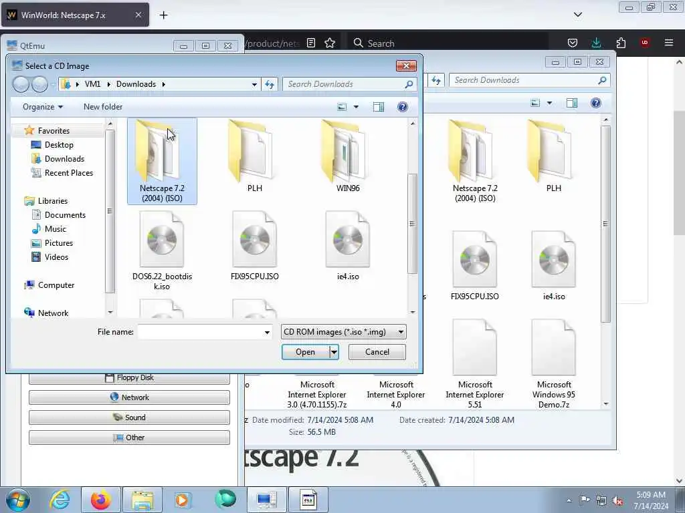Toggle the preview pane in CD Image dialog
The image size is (685, 513).
[x=379, y=107]
